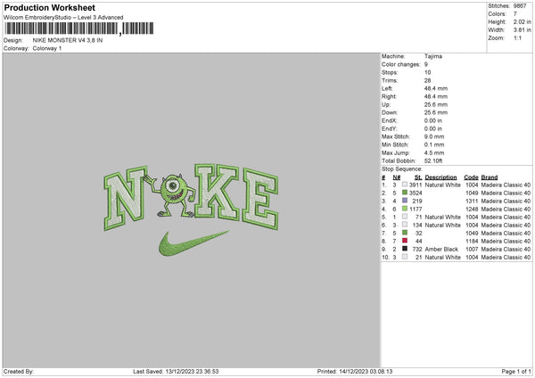The image size is (535, 378).
Task: Click the Mike Wazowski character in the design
Action: [x=172, y=195]
